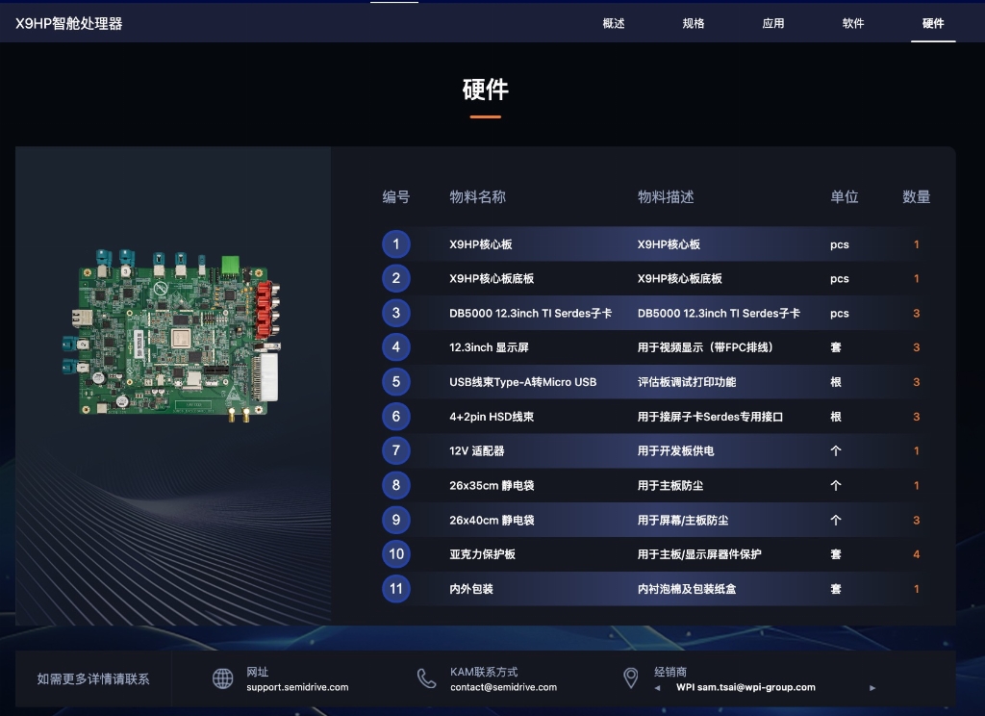Click the 硬件 tab
This screenshot has width=985, height=716.
[933, 23]
